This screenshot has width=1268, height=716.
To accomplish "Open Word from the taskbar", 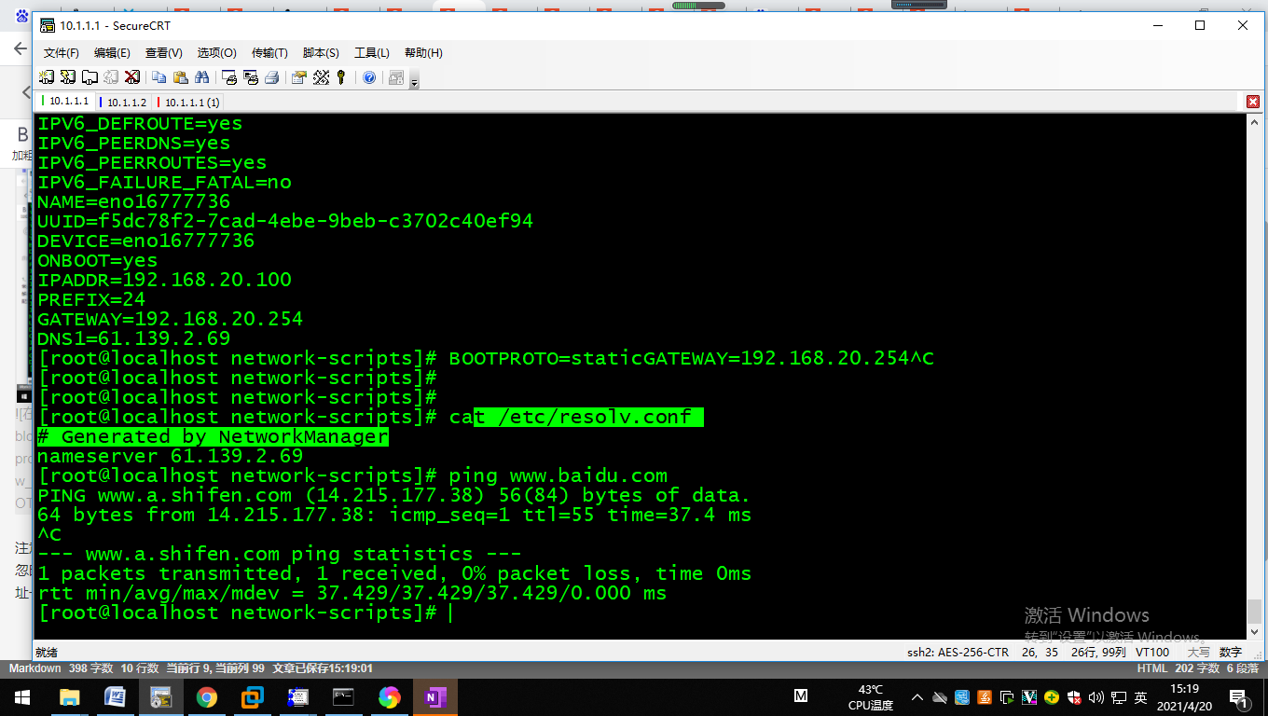I will 115,697.
